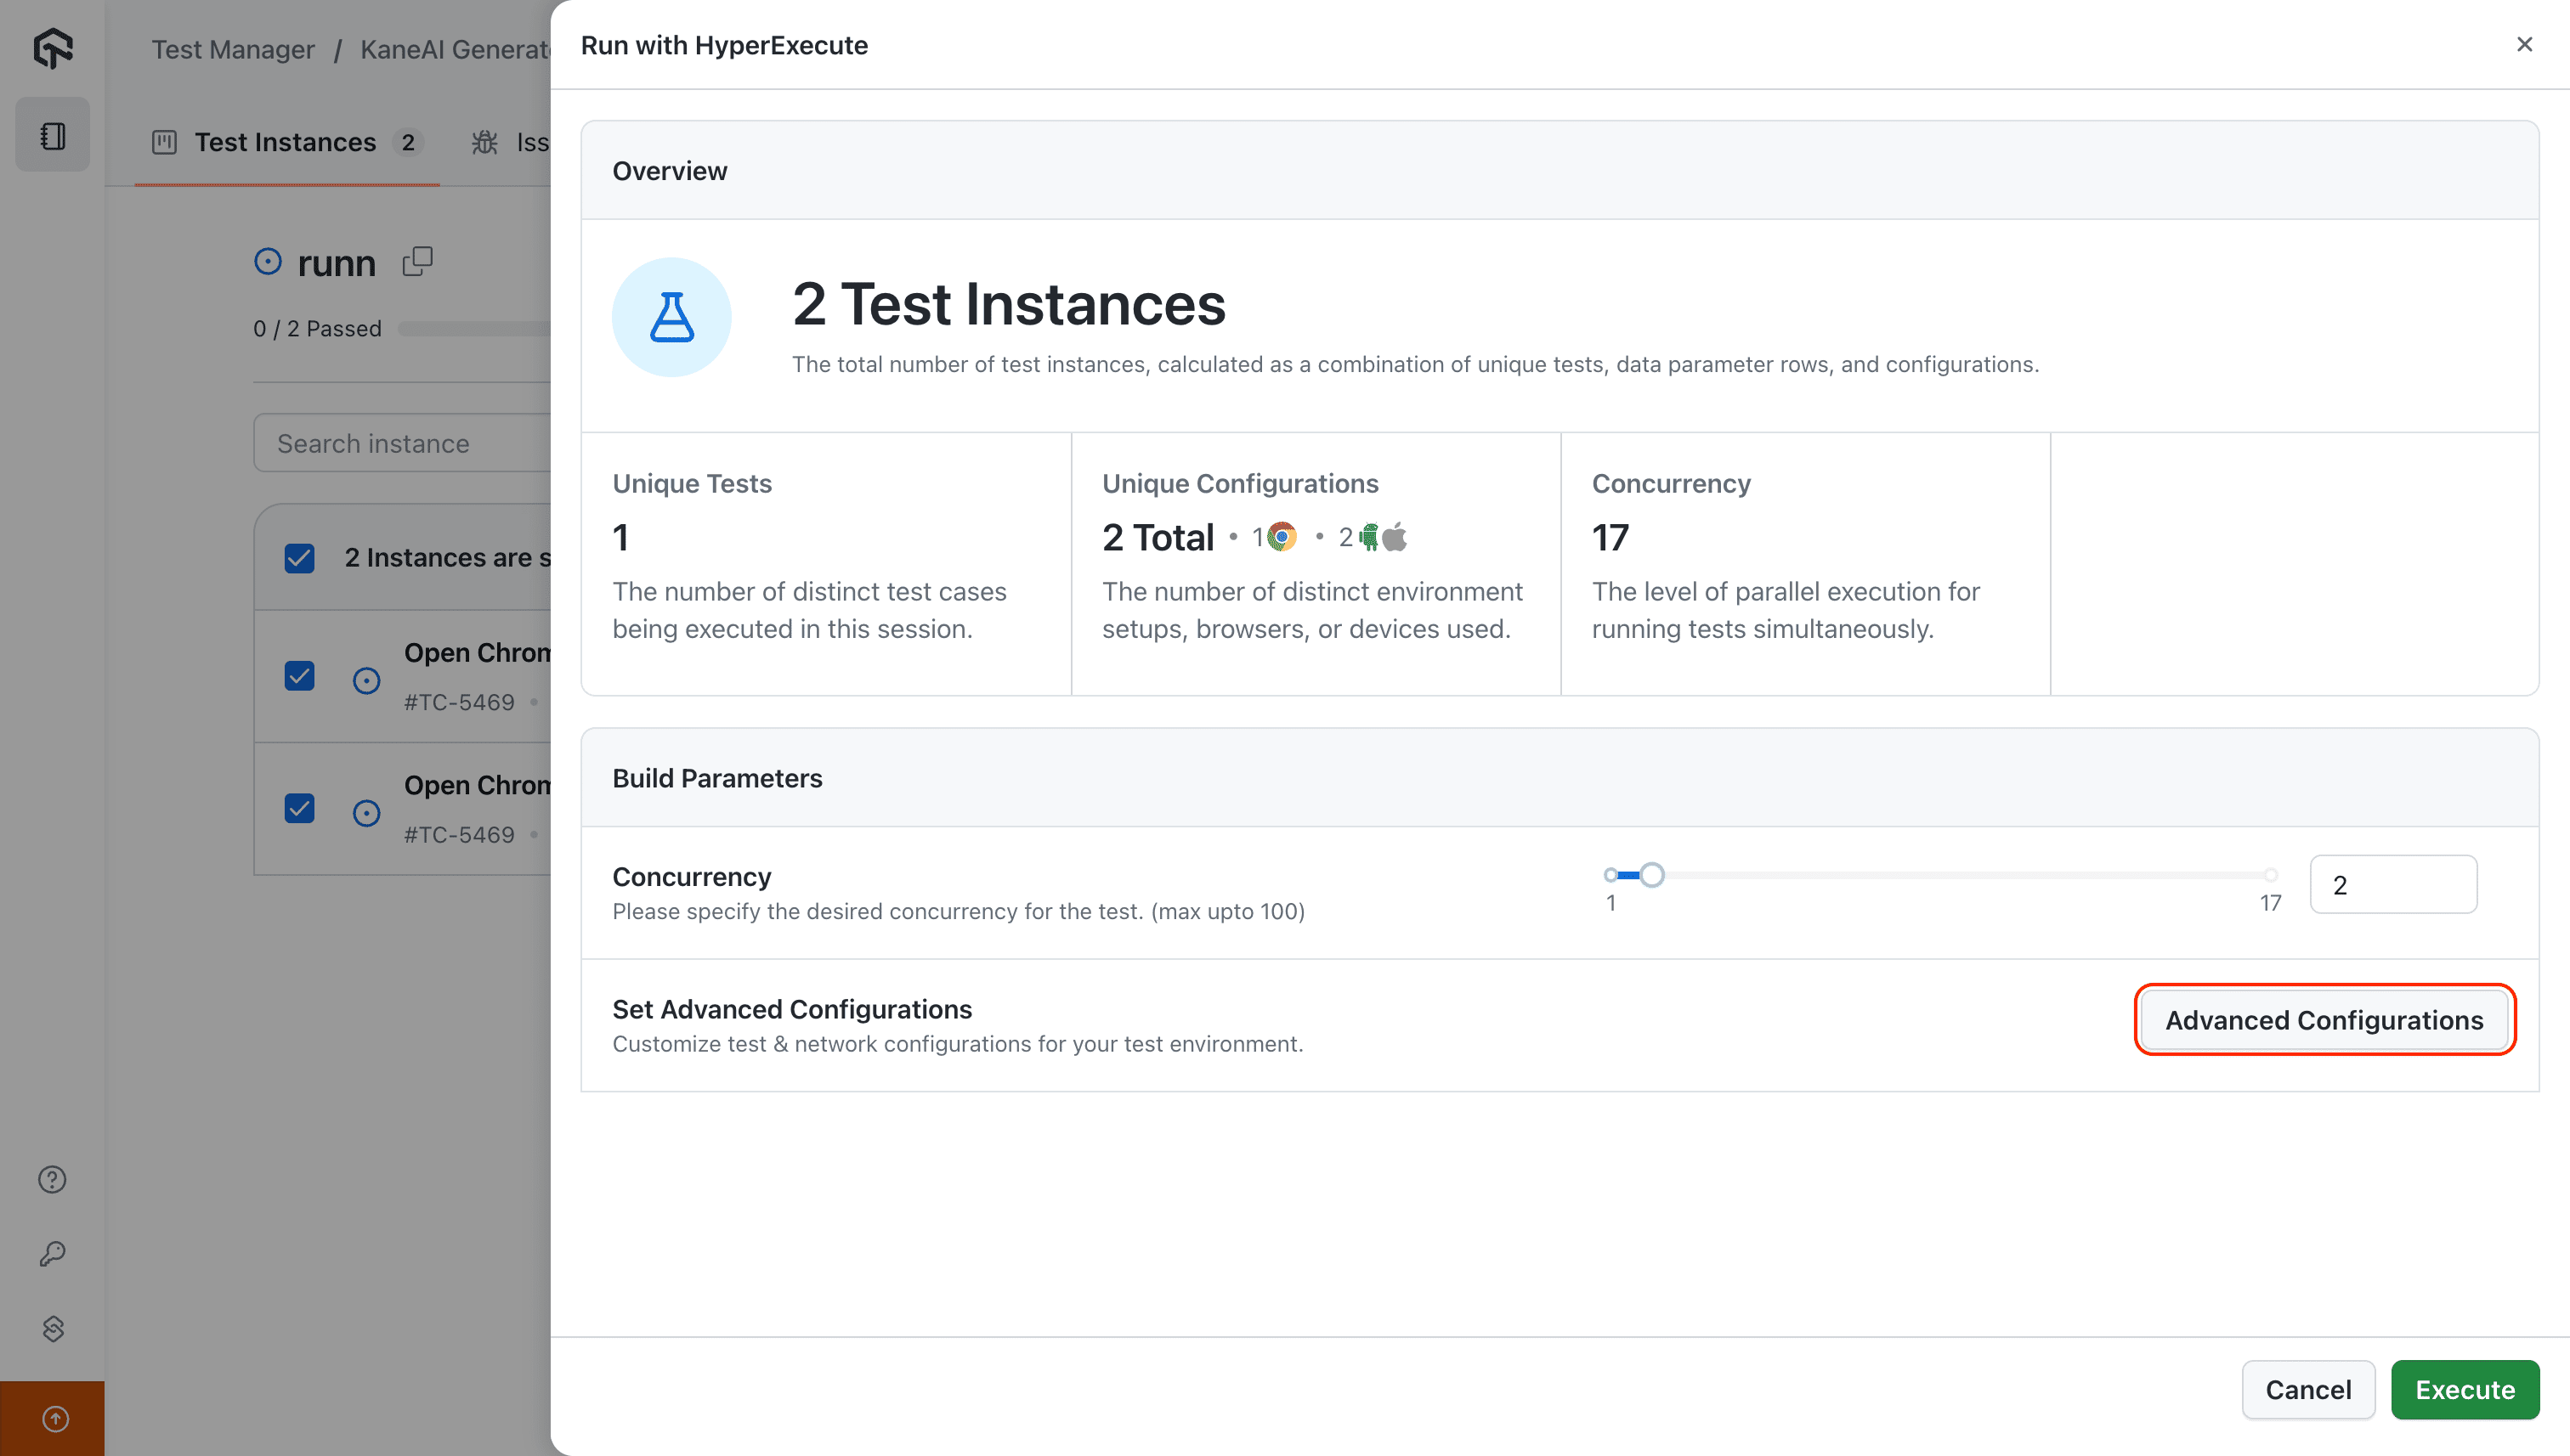
Task: Switch to the Test Instances tab
Action: [286, 142]
